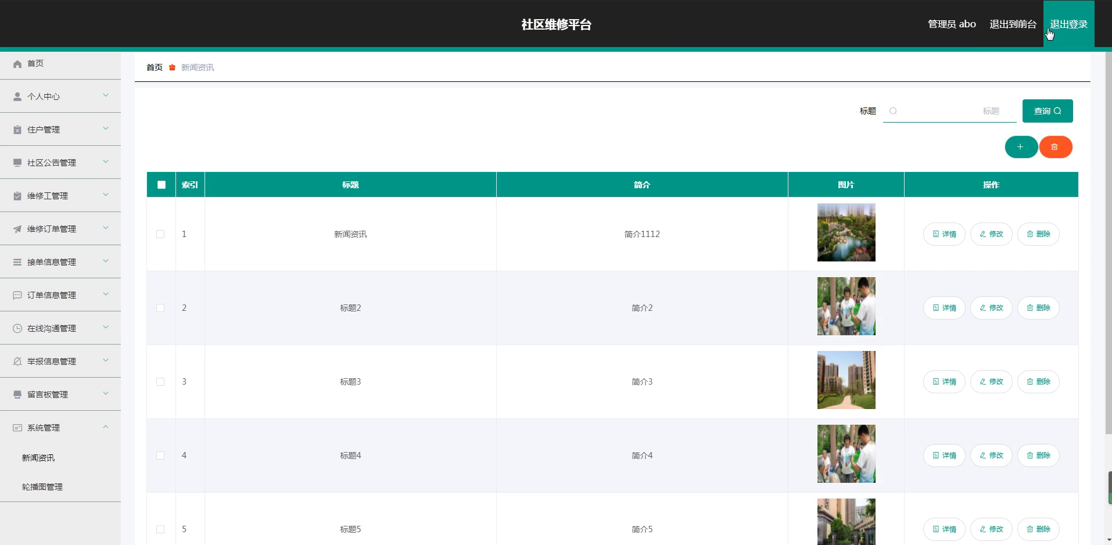
Task: Click the breadcrumb separator icon after 首页
Action: coord(172,67)
